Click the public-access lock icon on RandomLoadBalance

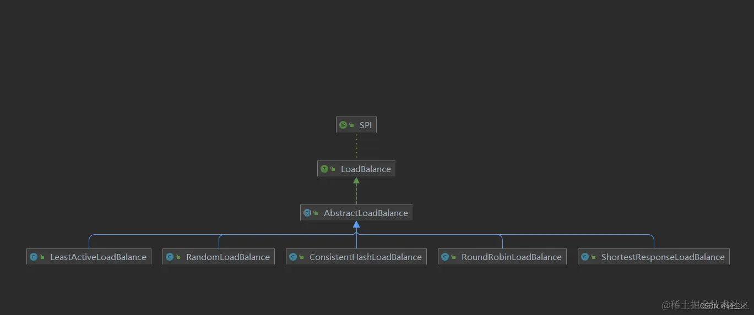click(178, 257)
